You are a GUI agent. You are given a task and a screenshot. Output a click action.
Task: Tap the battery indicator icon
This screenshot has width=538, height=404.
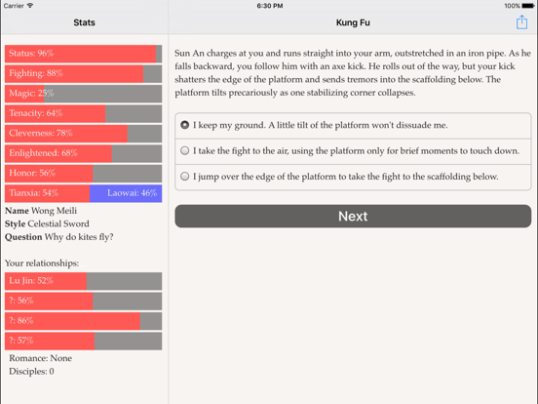(528, 6)
